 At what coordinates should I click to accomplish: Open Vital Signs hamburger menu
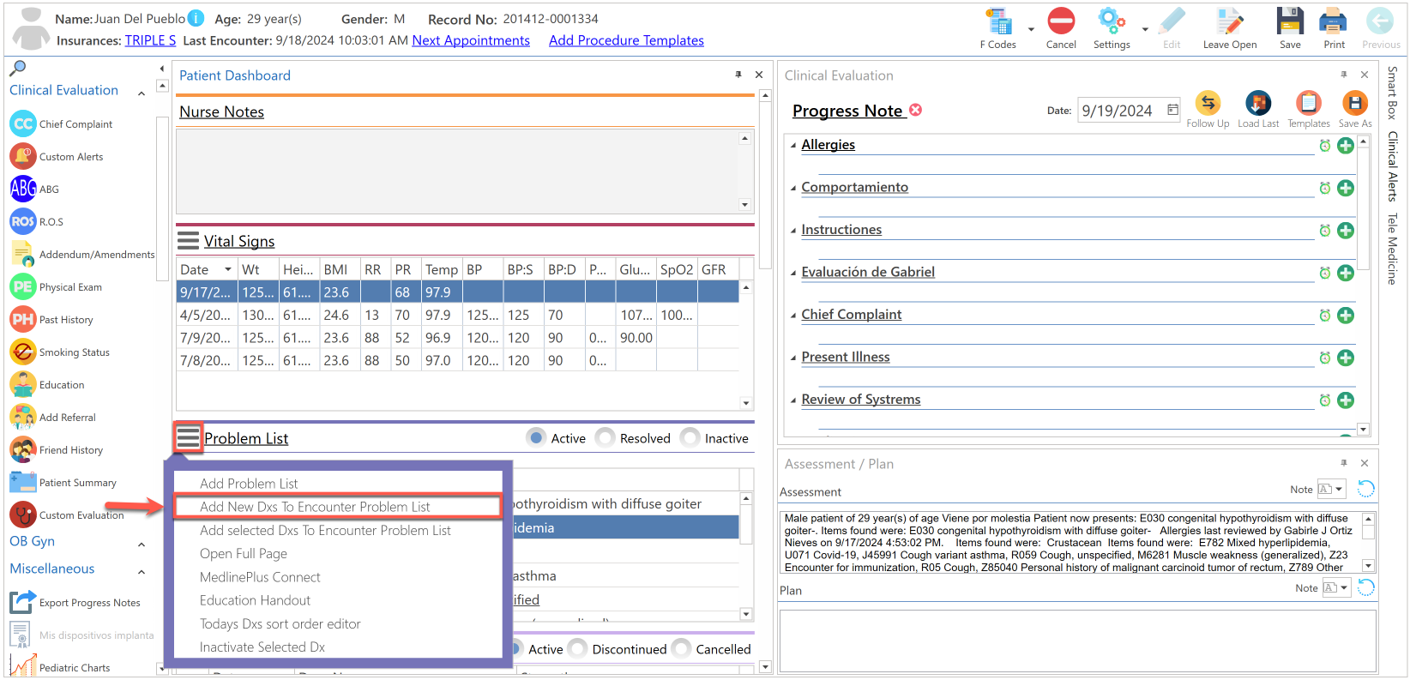pos(188,240)
